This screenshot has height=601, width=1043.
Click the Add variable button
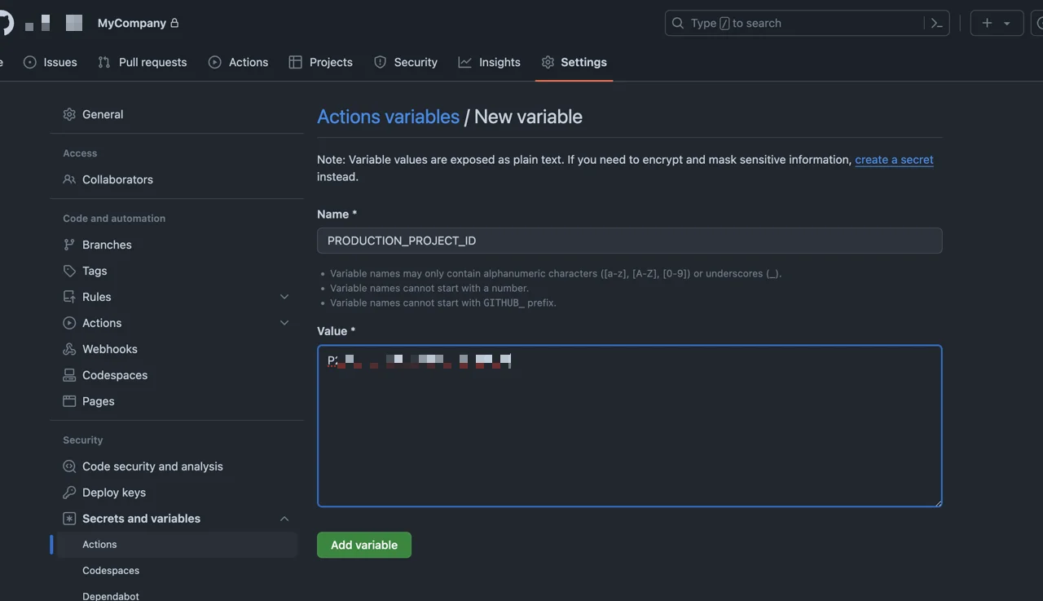click(x=363, y=545)
